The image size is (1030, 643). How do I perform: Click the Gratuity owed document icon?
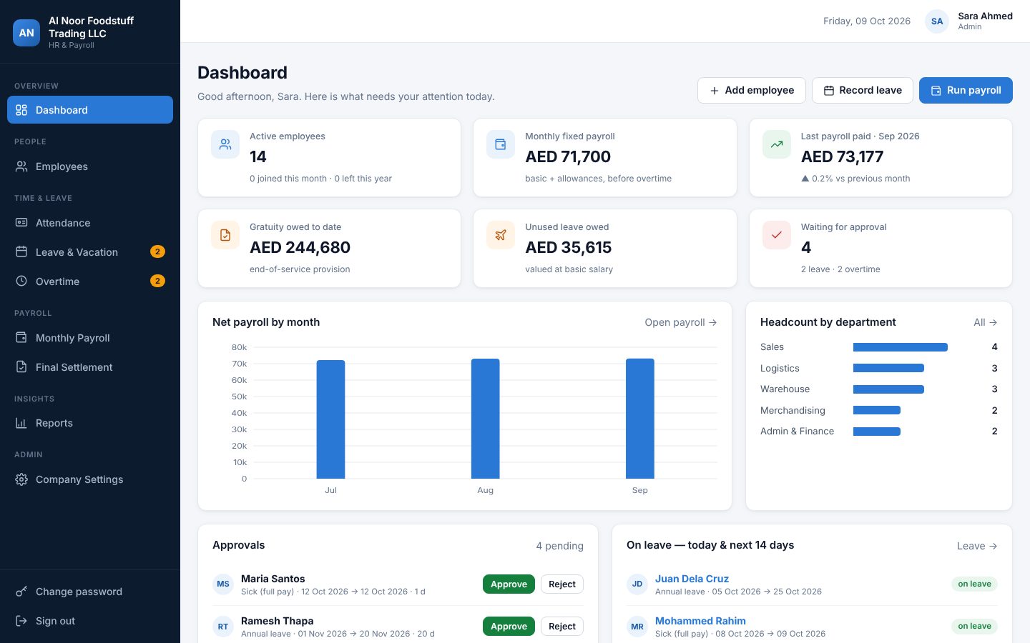coord(225,235)
